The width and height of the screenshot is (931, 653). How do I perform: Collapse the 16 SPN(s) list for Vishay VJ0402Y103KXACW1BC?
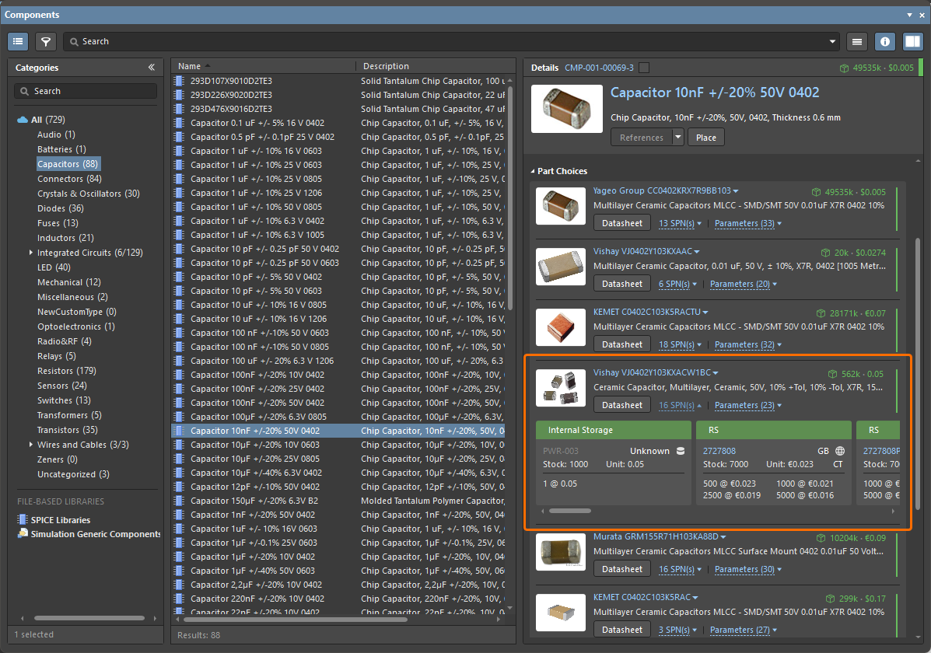coord(681,405)
